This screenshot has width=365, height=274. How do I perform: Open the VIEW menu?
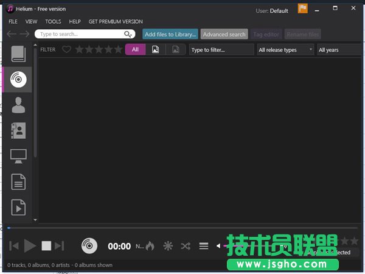[x=31, y=21]
